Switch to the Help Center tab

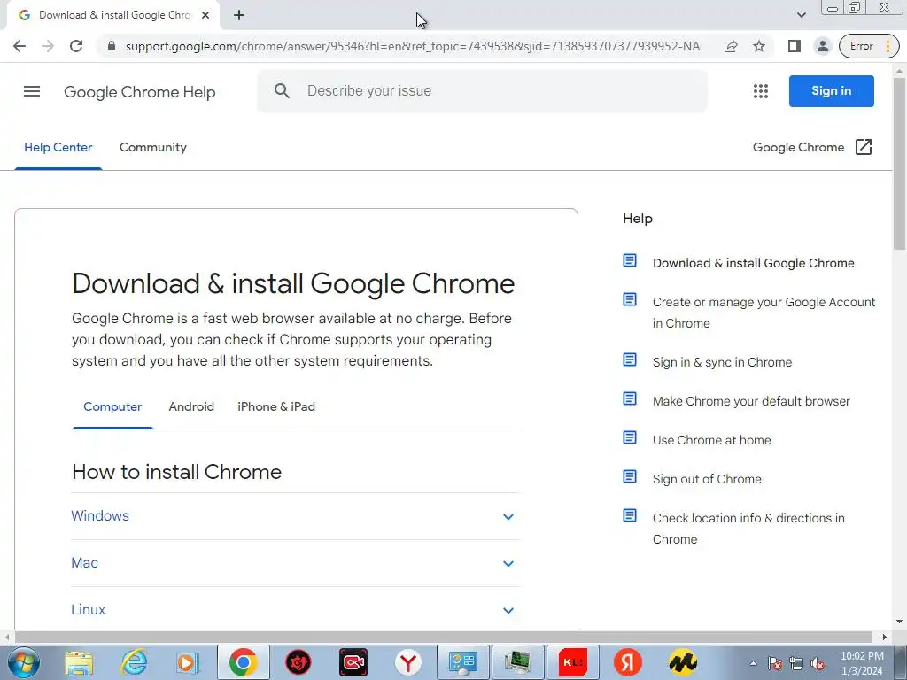click(x=58, y=148)
